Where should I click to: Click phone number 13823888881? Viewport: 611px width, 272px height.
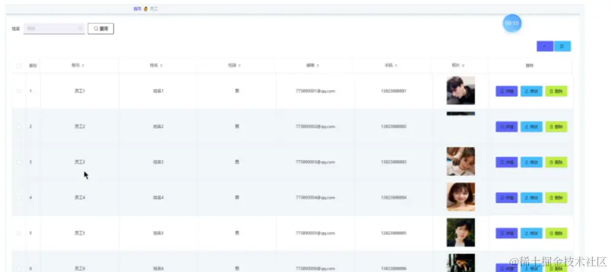point(394,91)
